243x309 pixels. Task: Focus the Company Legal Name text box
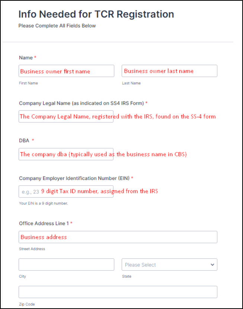tap(66, 116)
